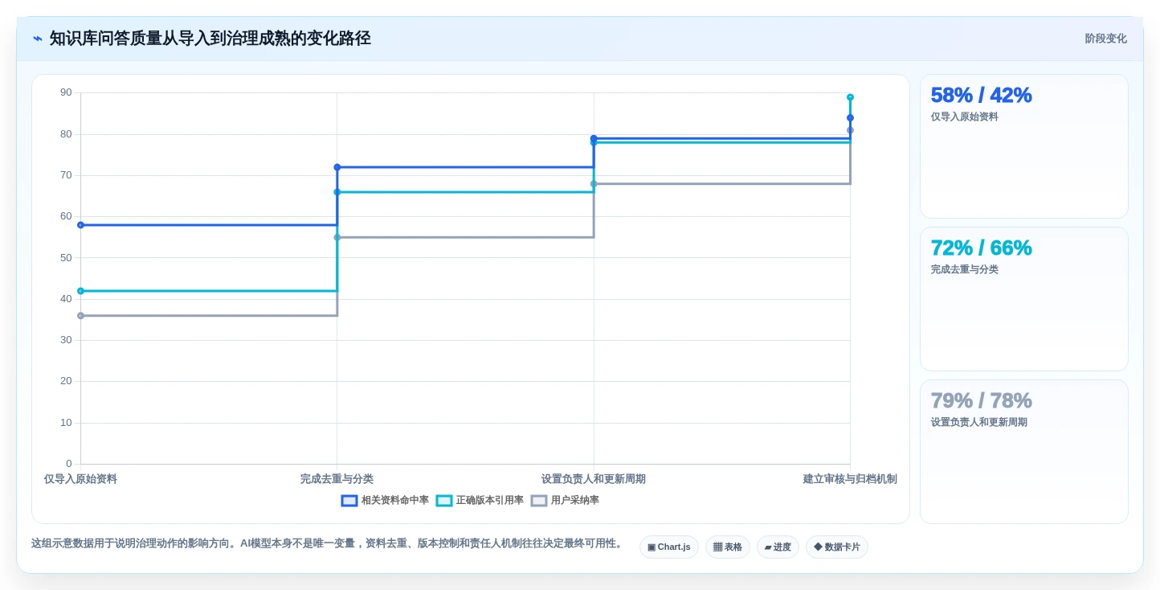The image size is (1160, 590).
Task: Click the gray data point at 81
Action: click(850, 130)
